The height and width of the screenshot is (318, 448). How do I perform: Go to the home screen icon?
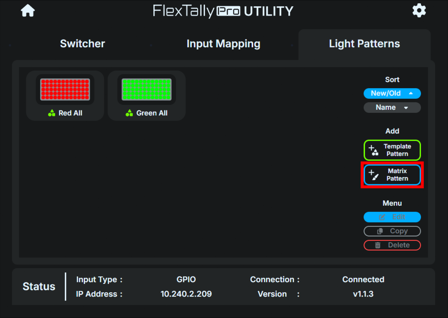point(28,11)
